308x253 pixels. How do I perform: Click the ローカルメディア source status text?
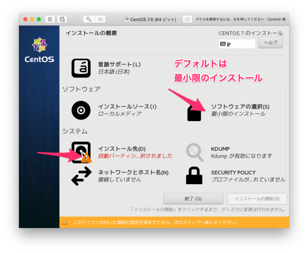(x=120, y=114)
